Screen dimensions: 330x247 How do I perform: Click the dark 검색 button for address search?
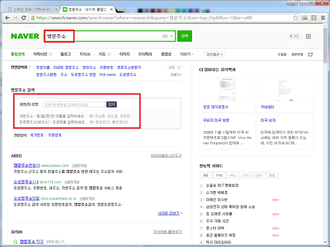(112, 104)
